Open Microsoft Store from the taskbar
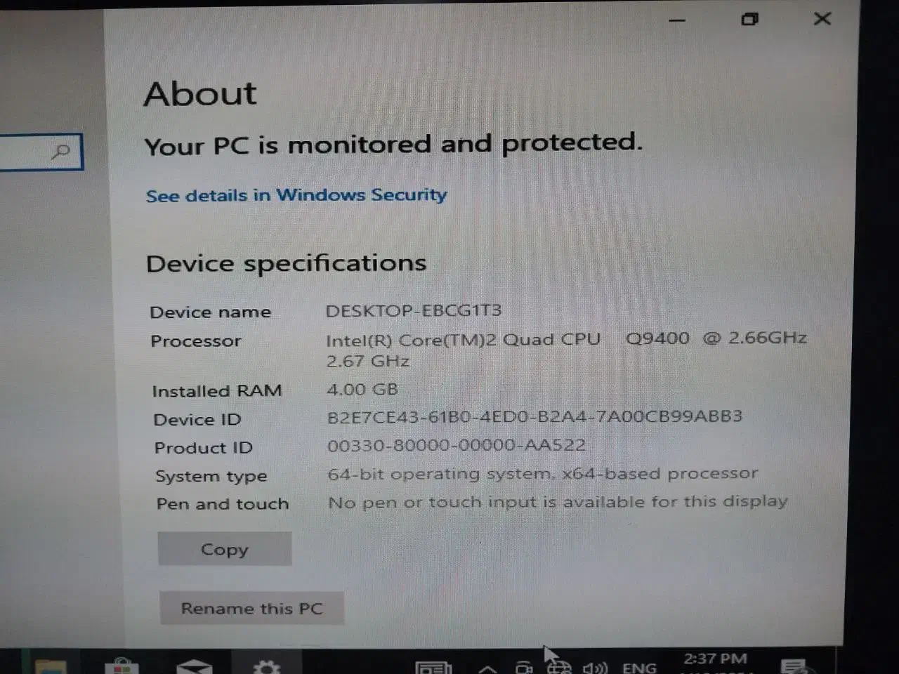Screen dimensions: 899x674 122,666
